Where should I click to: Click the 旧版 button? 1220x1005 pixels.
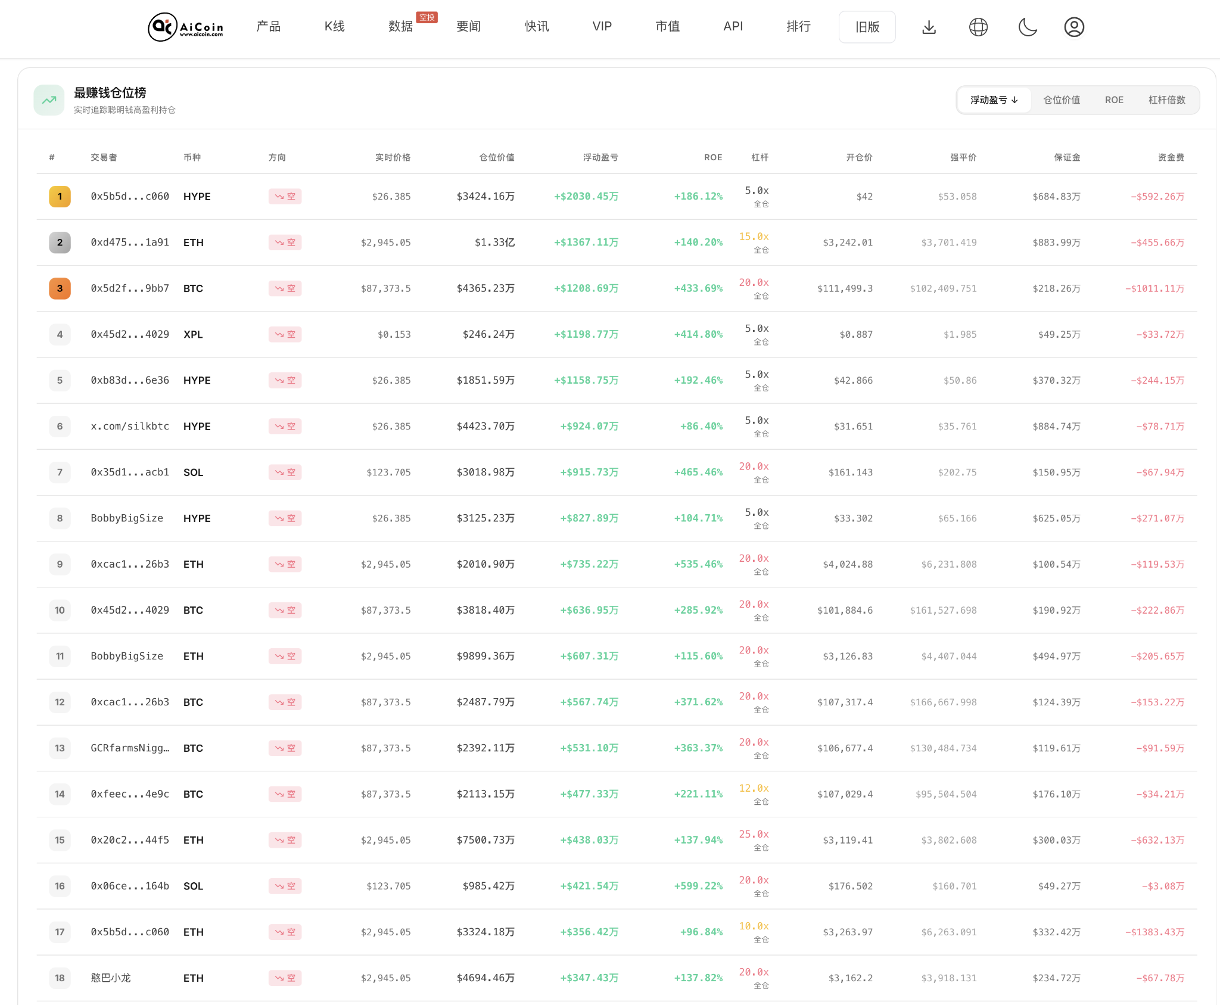pos(867,27)
